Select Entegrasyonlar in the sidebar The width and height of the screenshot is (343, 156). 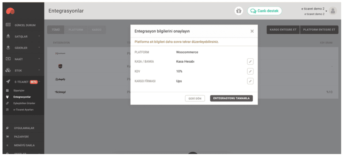tap(22, 97)
